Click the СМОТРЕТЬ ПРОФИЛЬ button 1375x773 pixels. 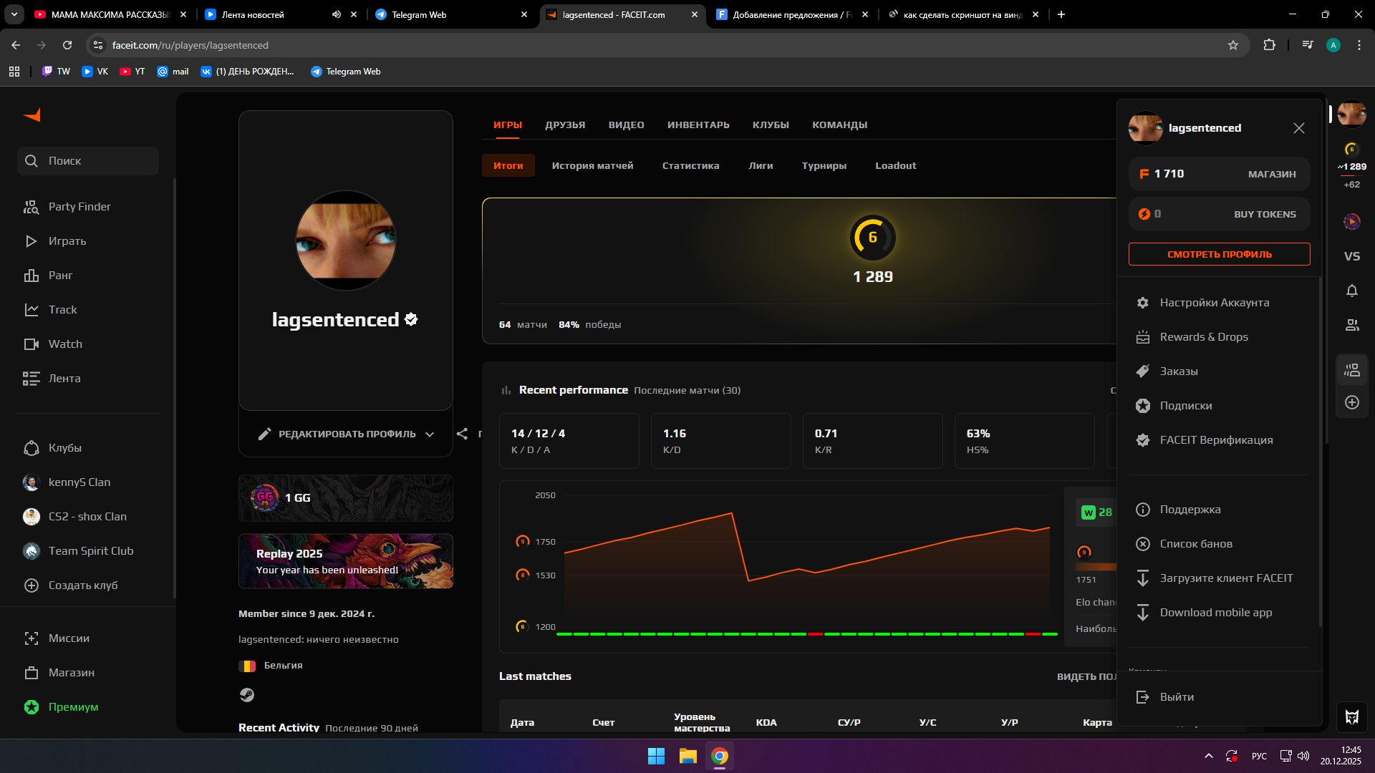point(1219,254)
